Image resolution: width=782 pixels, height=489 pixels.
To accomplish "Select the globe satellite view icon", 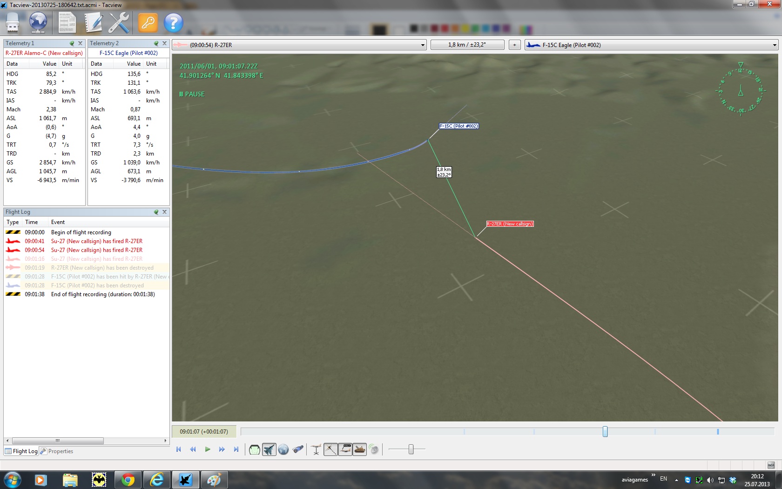I will pyautogui.click(x=283, y=449).
